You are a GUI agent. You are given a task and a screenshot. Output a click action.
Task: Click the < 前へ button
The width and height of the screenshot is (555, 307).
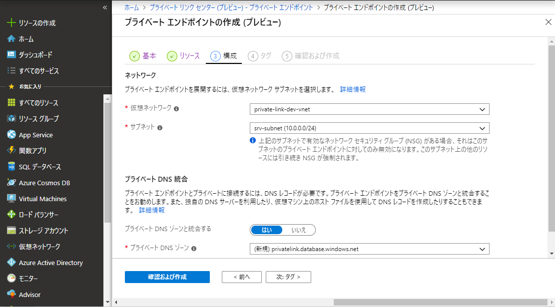coord(242,277)
